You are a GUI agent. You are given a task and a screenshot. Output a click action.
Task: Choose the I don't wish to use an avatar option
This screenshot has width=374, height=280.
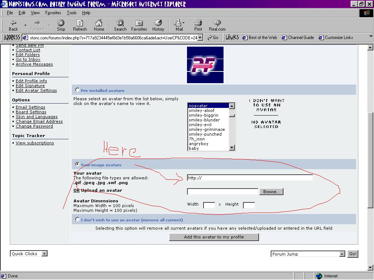point(77,219)
